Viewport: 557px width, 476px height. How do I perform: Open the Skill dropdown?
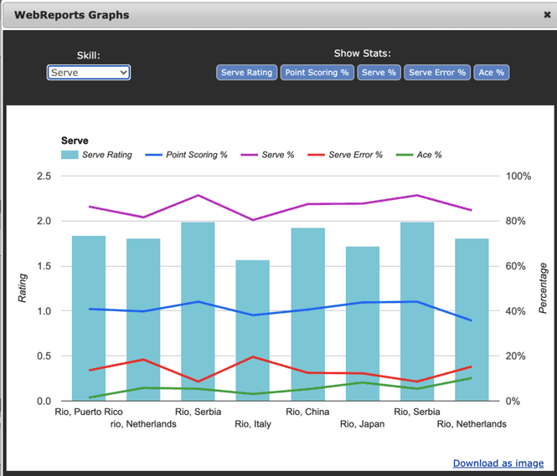tap(88, 73)
